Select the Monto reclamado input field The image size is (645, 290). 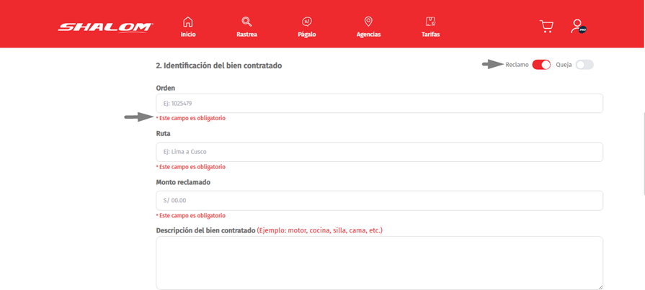tap(379, 201)
